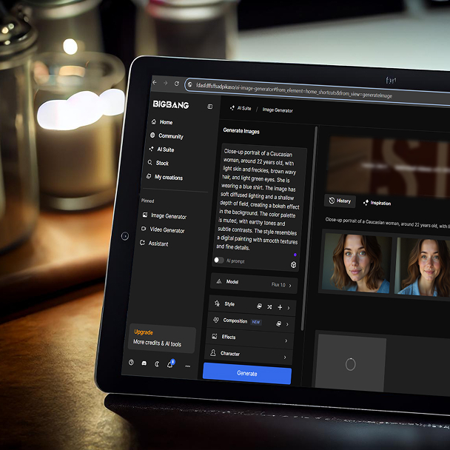Viewport: 450px width, 450px height.
Task: Switch to the History tab
Action: coord(340,201)
